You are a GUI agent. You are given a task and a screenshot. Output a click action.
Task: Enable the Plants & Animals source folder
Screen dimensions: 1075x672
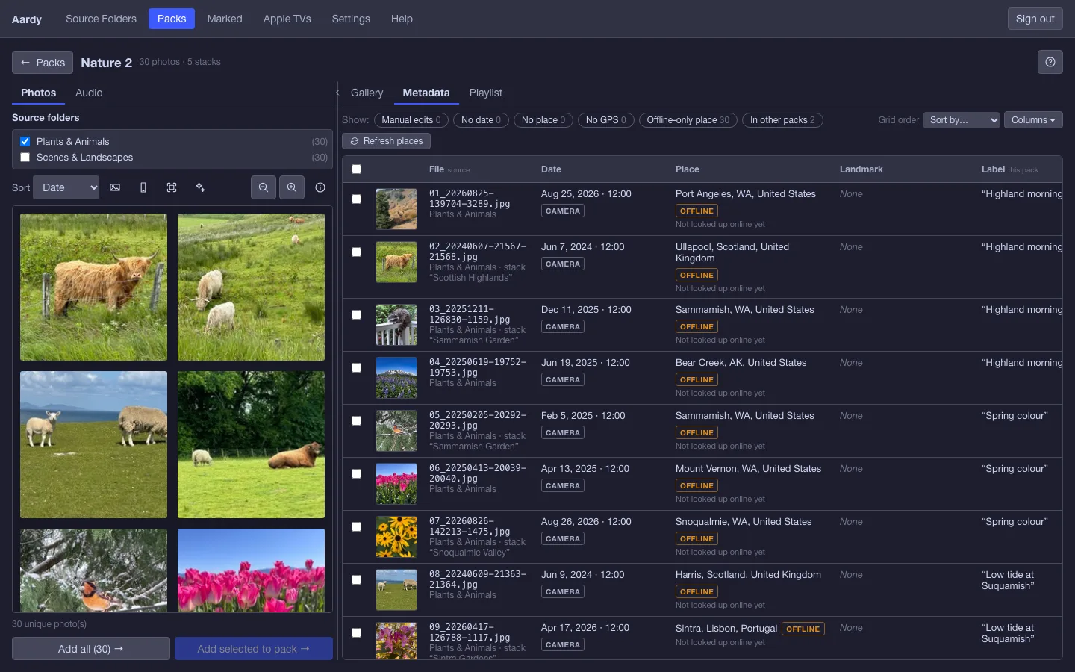[x=25, y=141]
